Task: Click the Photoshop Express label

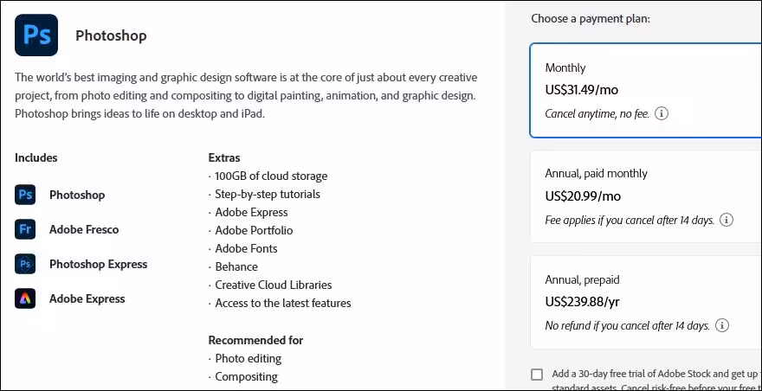Action: (x=98, y=264)
